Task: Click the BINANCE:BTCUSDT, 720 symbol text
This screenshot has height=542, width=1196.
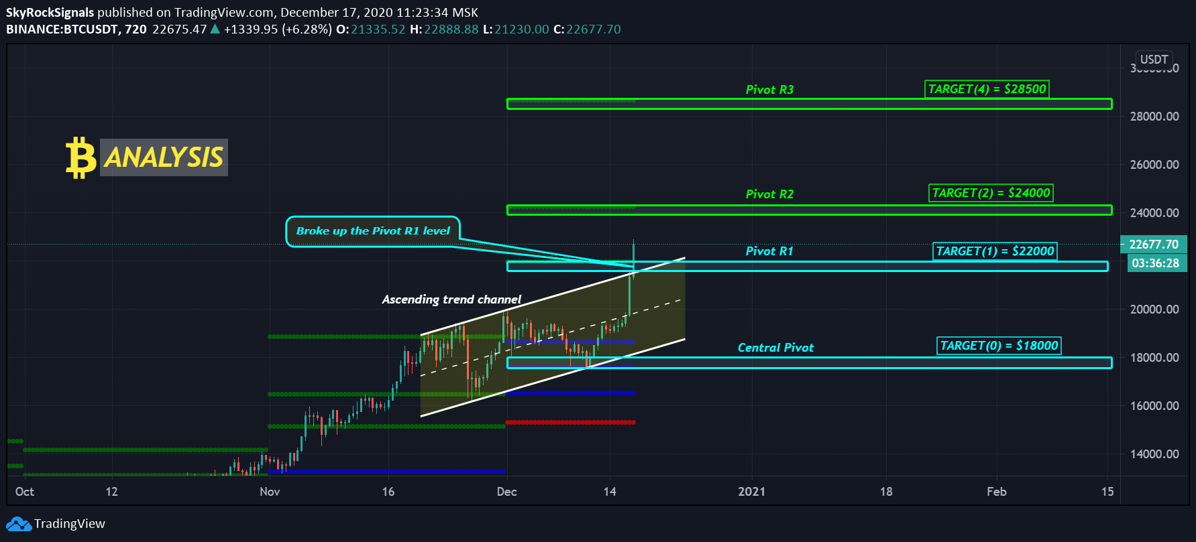Action: tap(76, 29)
